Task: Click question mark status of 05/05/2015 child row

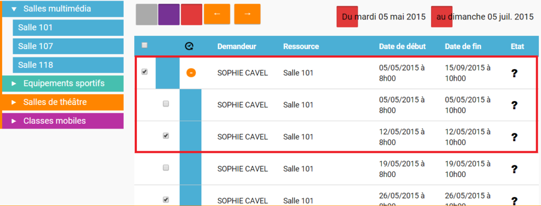Action: pyautogui.click(x=514, y=105)
